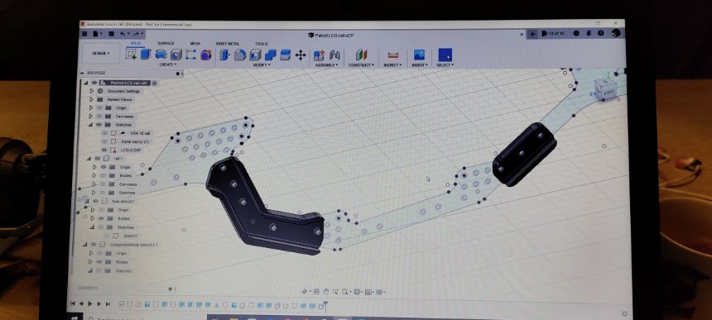712x320 pixels.
Task: Open the Insert image tool
Action: (419, 55)
